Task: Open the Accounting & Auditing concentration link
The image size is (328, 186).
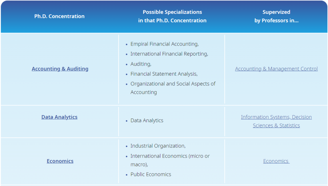Action: (60, 69)
